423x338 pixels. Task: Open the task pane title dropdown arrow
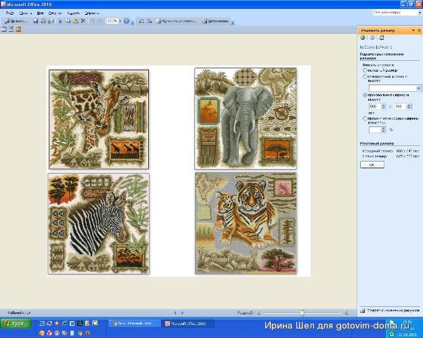click(414, 30)
